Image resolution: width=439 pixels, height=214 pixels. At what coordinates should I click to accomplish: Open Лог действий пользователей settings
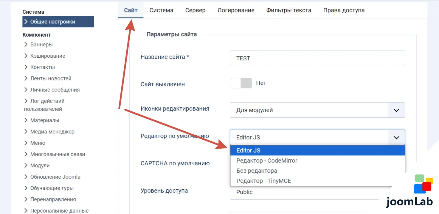44,105
